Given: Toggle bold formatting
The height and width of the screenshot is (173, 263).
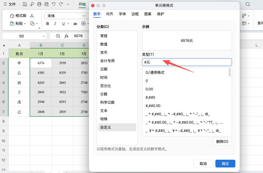Looking at the screenshot, I should coord(47,24).
